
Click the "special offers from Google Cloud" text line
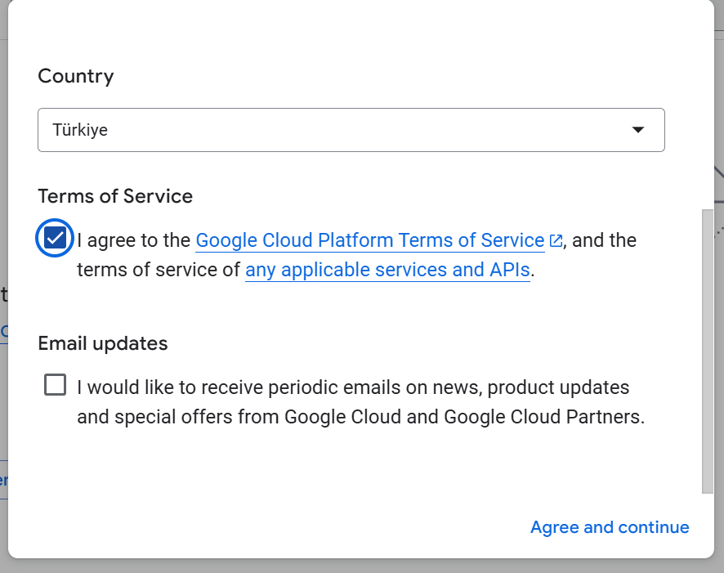pyautogui.click(x=360, y=417)
